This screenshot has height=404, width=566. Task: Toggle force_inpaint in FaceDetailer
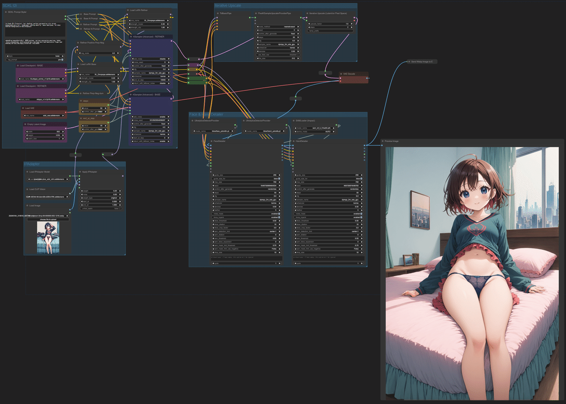pyautogui.click(x=246, y=217)
